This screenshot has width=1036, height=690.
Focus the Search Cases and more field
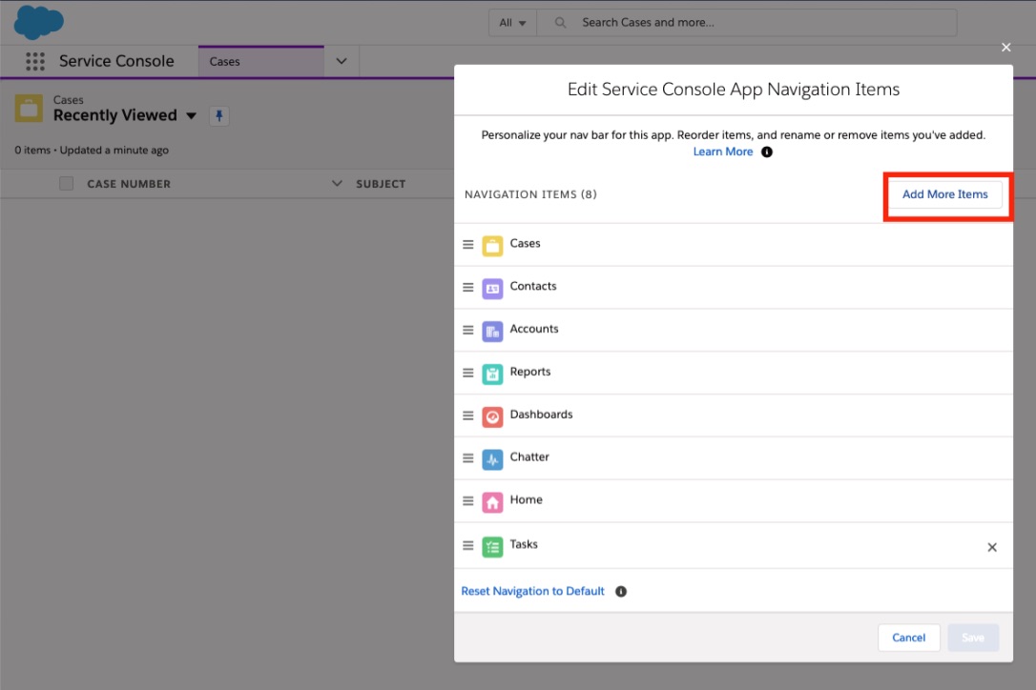pos(747,23)
